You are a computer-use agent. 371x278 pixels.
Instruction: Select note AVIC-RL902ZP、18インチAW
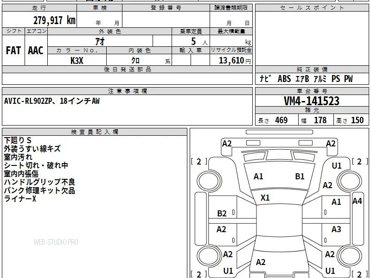click(52, 101)
